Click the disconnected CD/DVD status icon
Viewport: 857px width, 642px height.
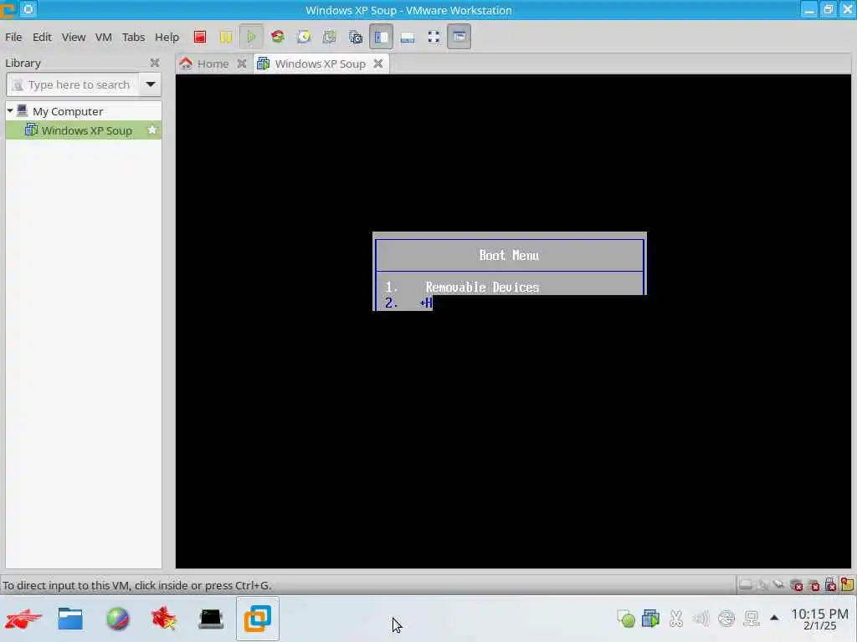797,584
